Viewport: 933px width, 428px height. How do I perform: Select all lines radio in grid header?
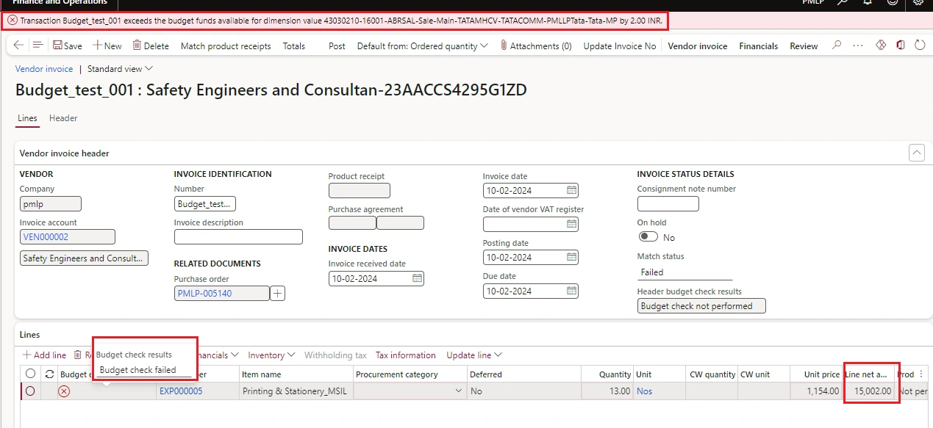tap(30, 374)
